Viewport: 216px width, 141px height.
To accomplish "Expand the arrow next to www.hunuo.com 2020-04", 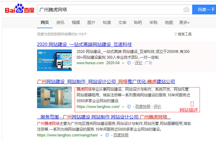I will click(123, 63).
